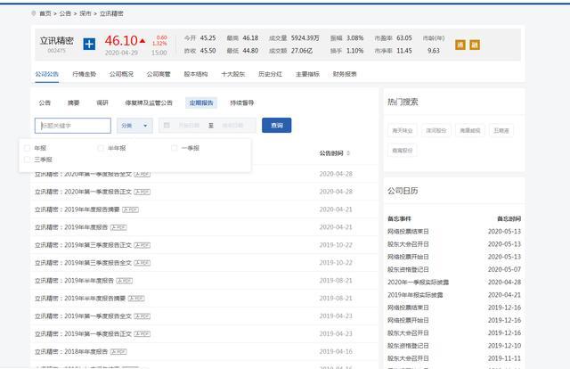Open PDF icon for 2019年第一季度报告正文
Viewport: 570px width, 369px height.
[x=142, y=333]
